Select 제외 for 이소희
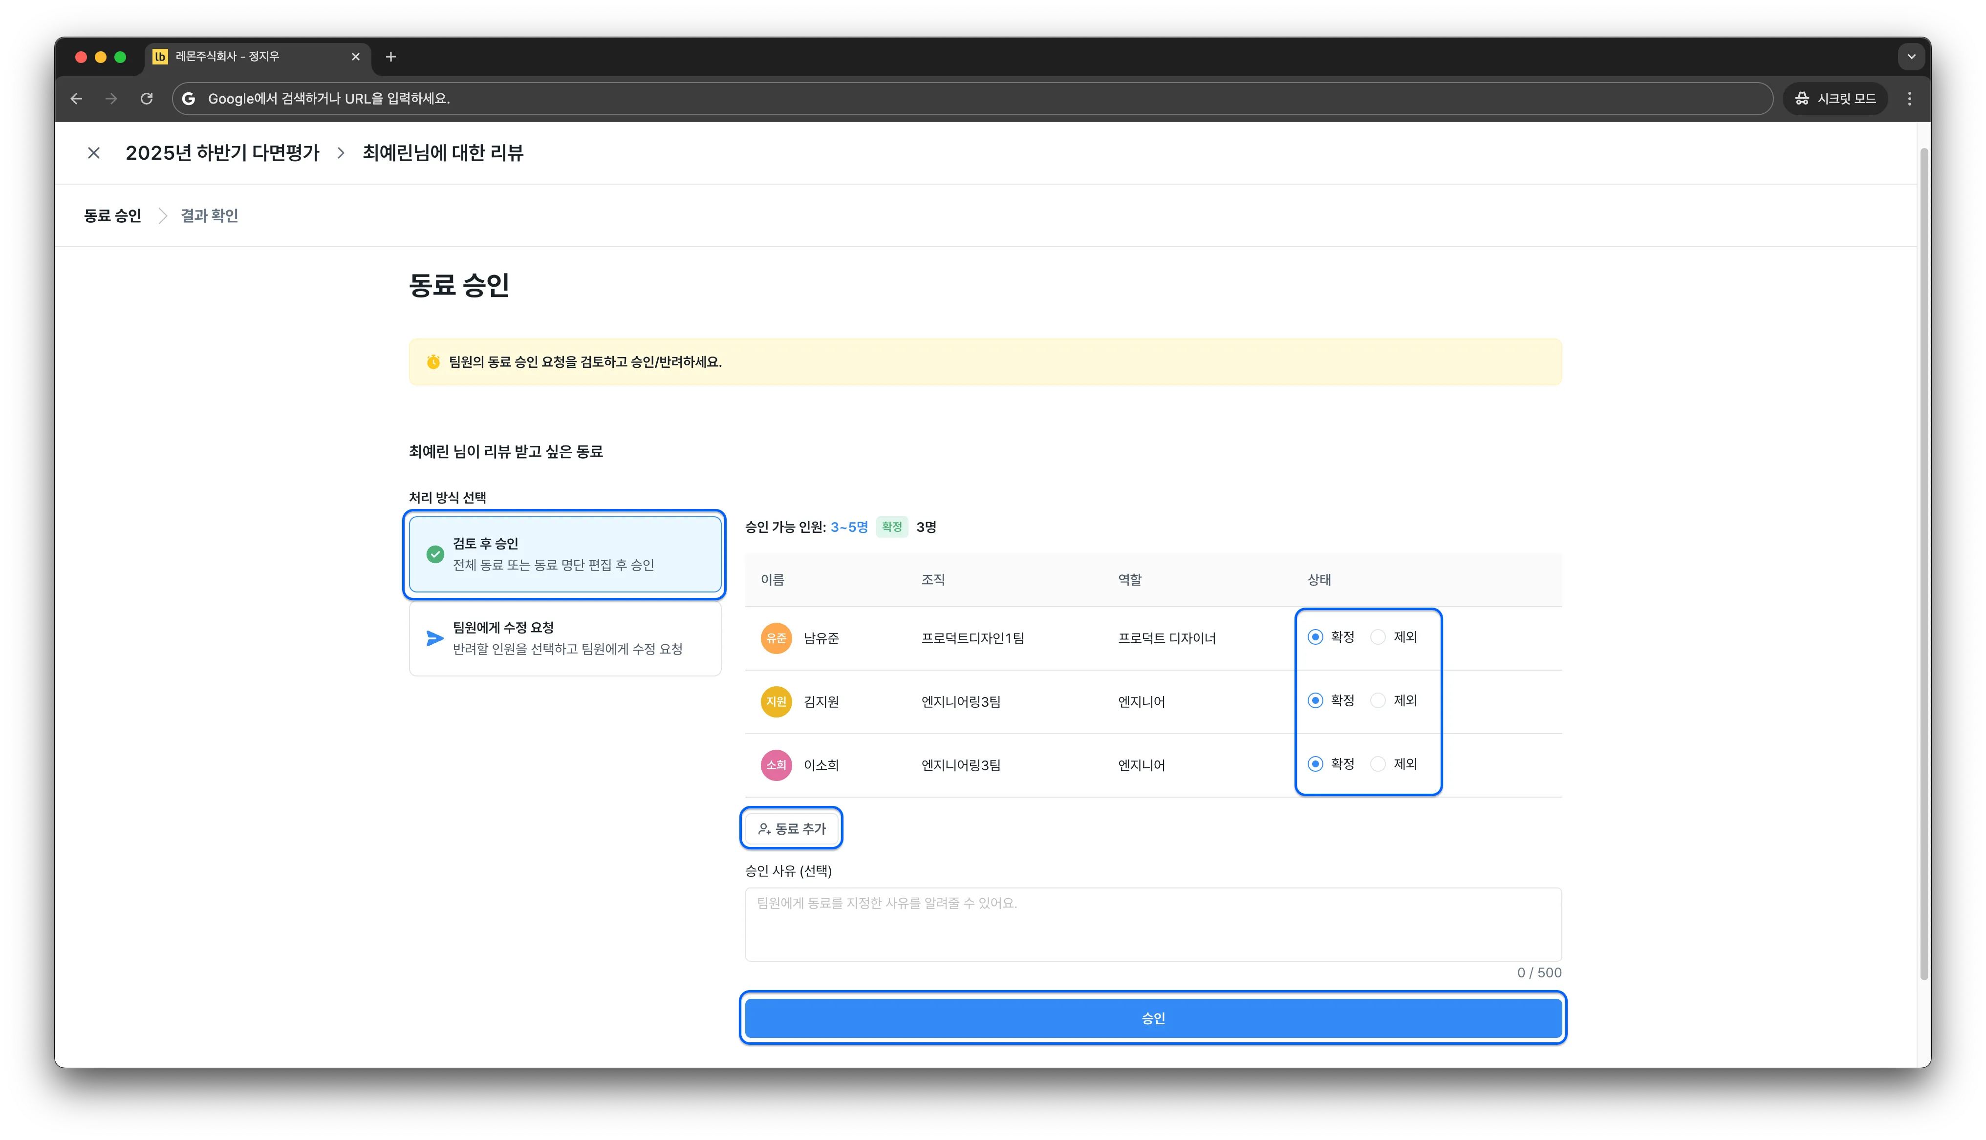The width and height of the screenshot is (1986, 1140). (x=1378, y=764)
